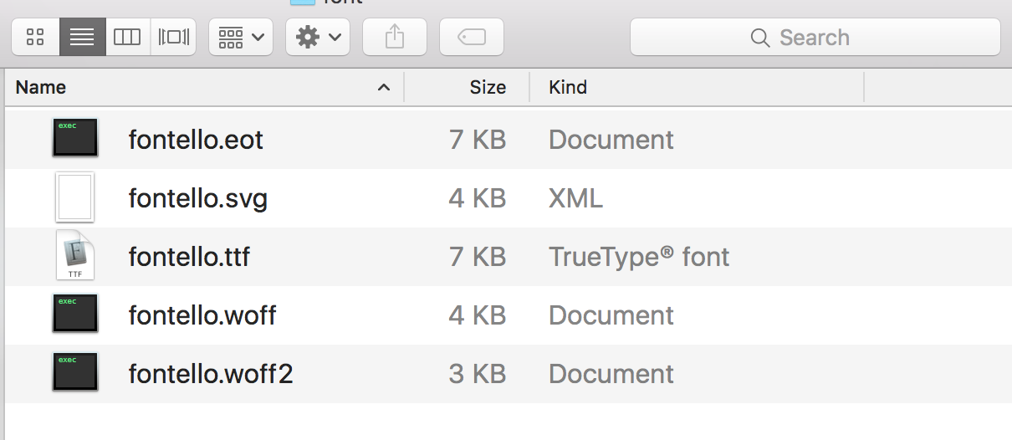This screenshot has height=440, width=1012.
Task: Click the Search field
Action: (815, 38)
